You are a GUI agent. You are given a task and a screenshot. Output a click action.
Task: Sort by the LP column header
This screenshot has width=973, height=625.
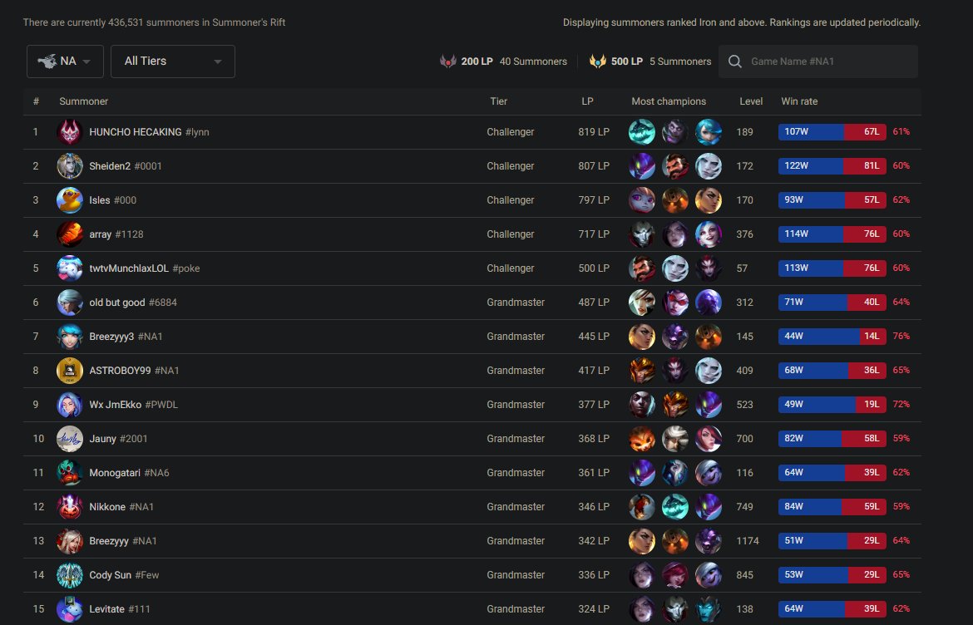pos(587,101)
